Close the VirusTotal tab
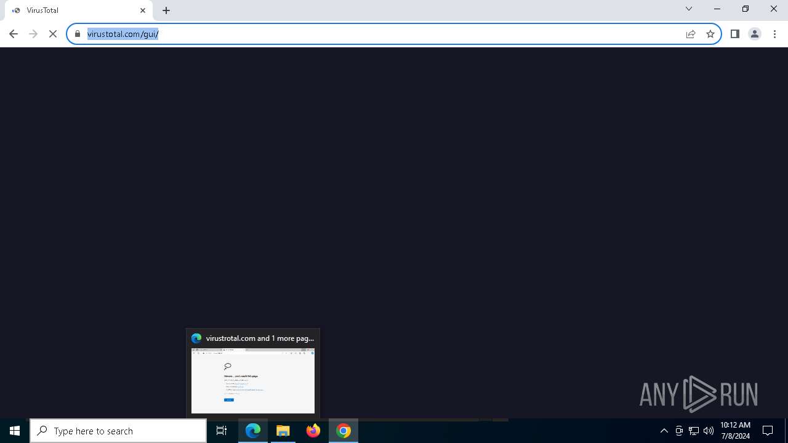The image size is (788, 443). (x=143, y=10)
